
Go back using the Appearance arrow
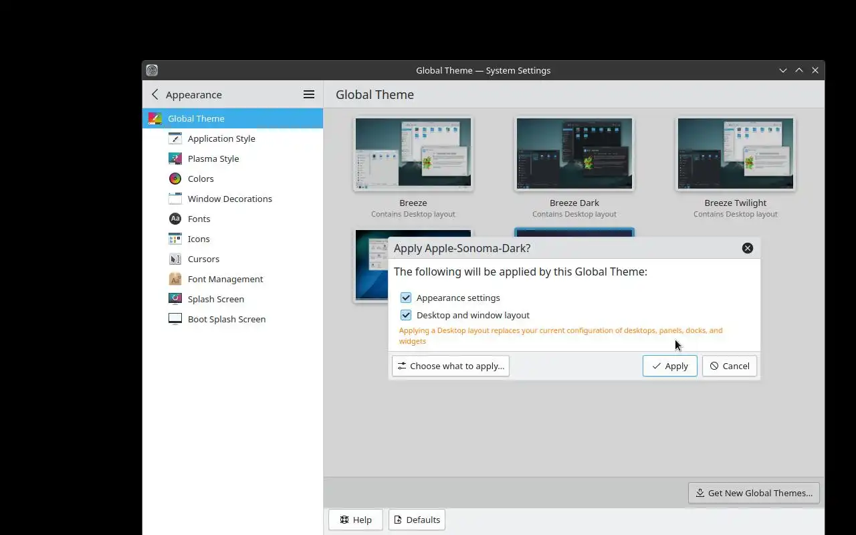coord(155,94)
